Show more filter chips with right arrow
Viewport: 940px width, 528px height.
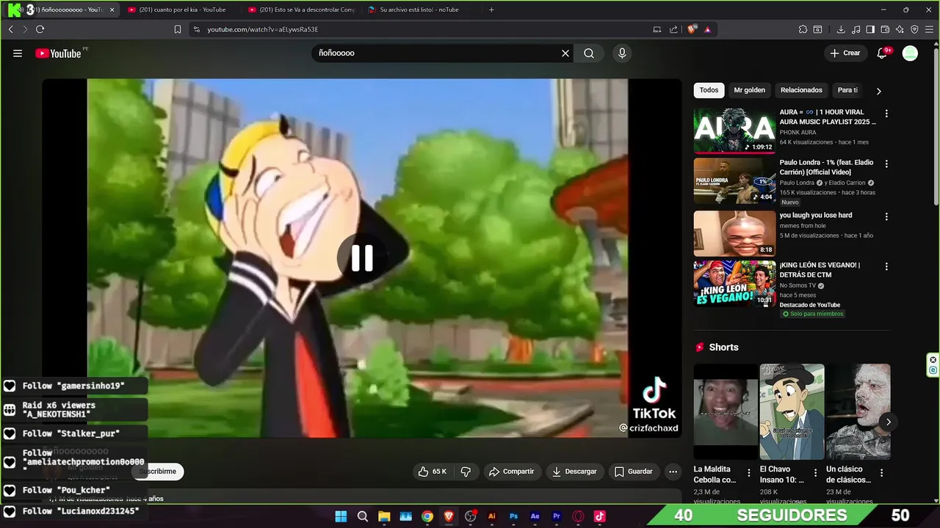[878, 91]
